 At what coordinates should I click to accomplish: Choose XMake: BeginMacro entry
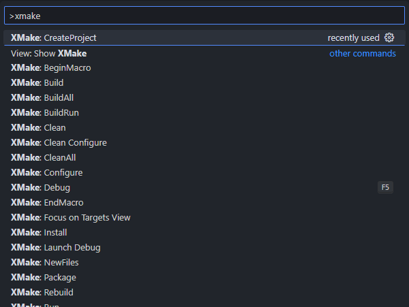(x=51, y=68)
